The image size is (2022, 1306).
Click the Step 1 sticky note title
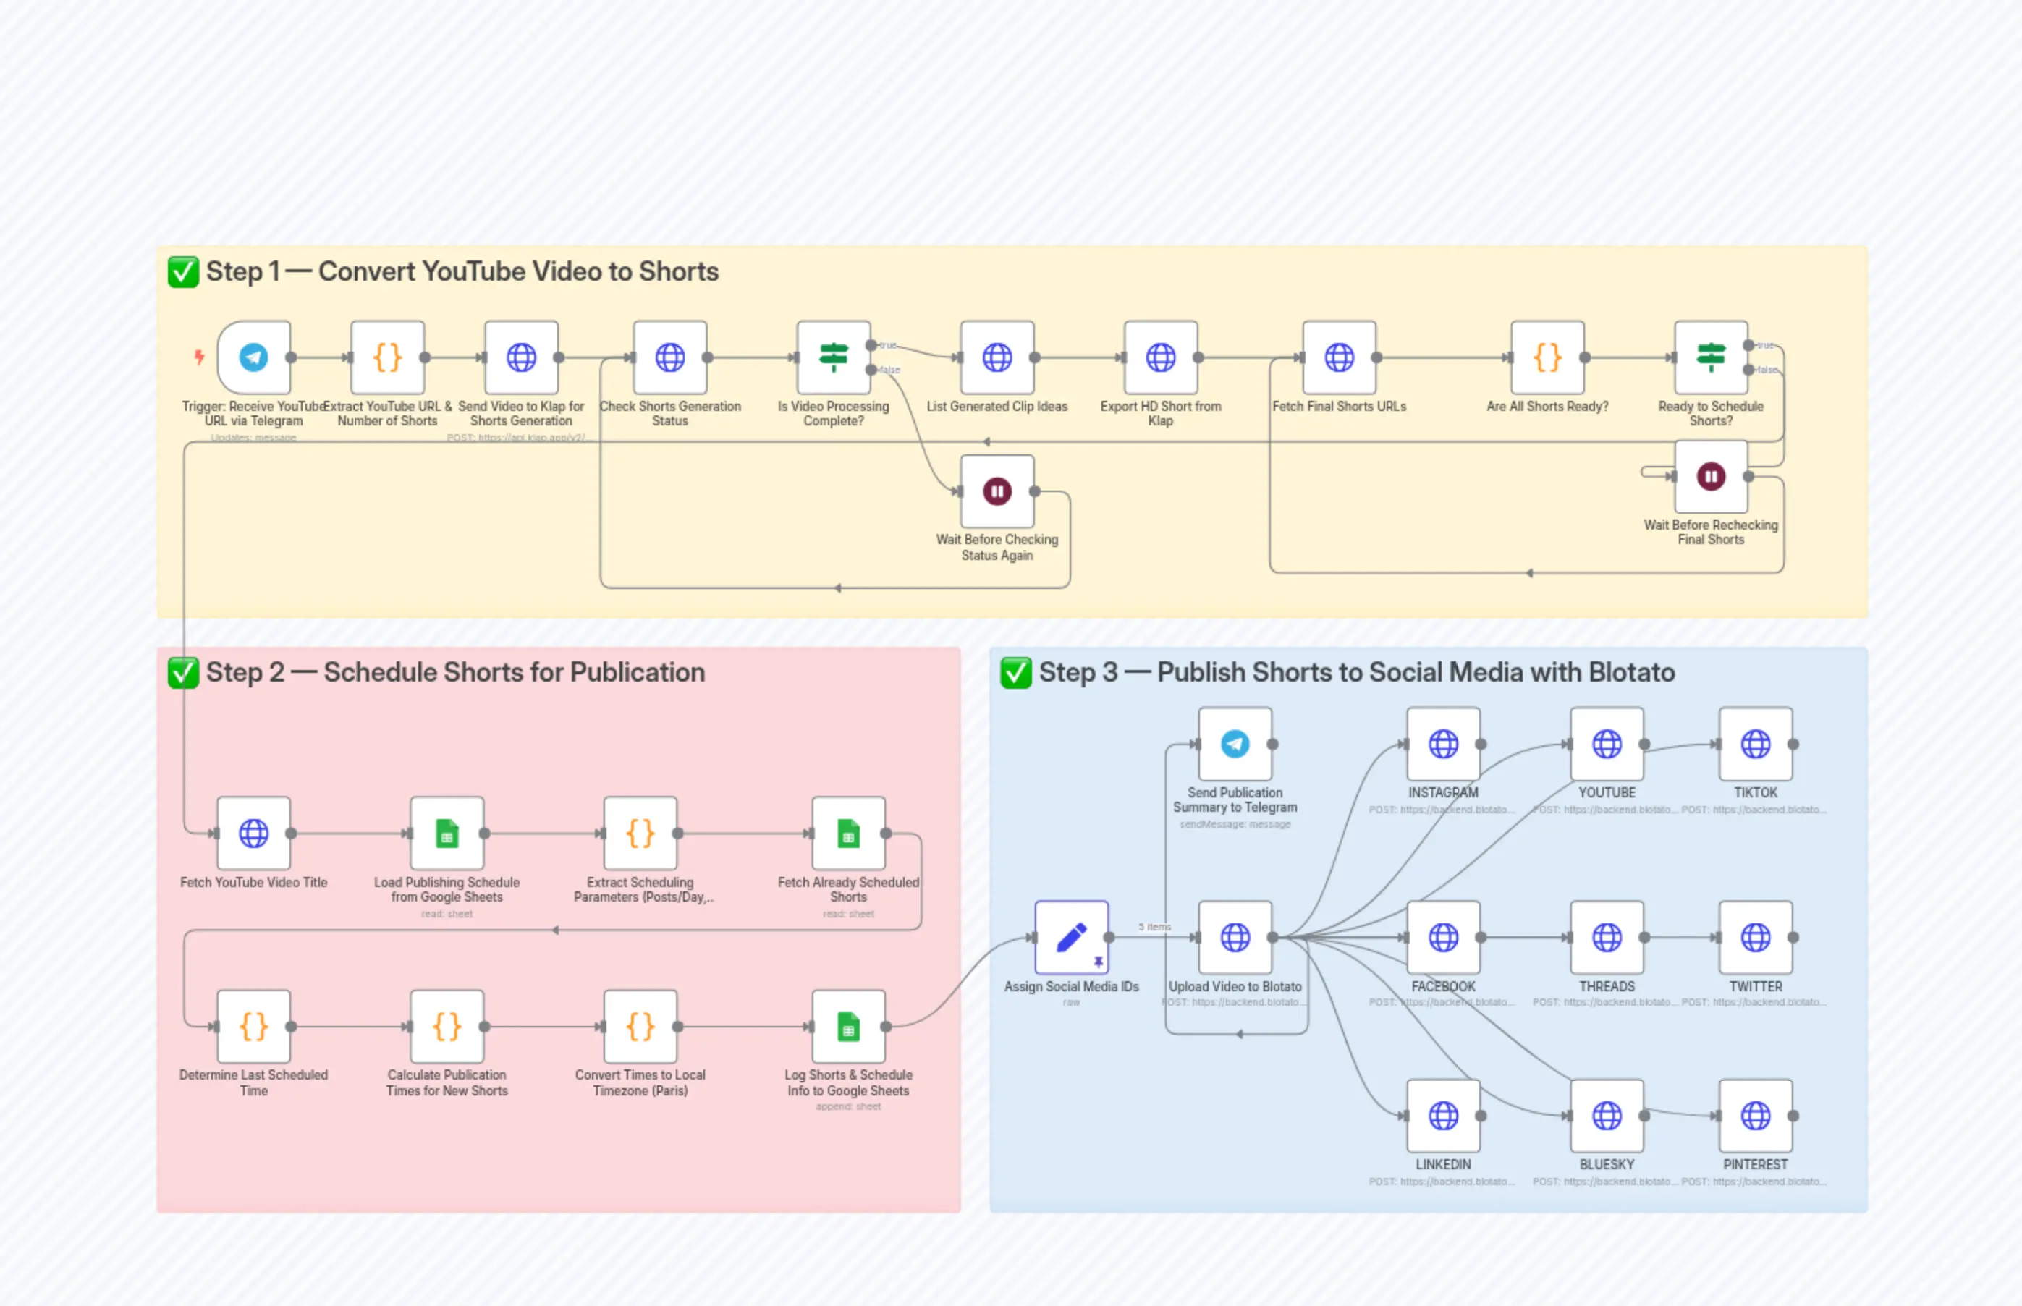(462, 271)
